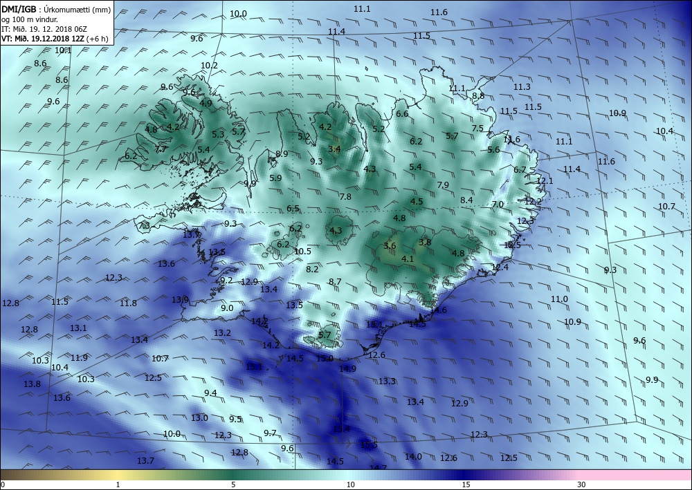692x490 pixels.
Task: Click the 13.1 value in the southwest sea
Action: pos(78,328)
